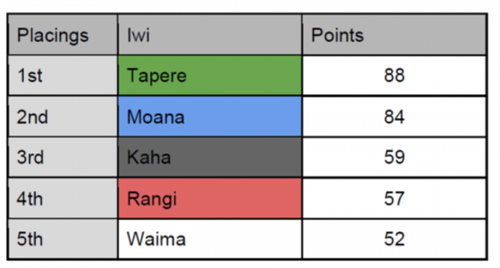Screen dimensions: 500x268
Task: Click the 4th placing cell
Action: [62, 199]
